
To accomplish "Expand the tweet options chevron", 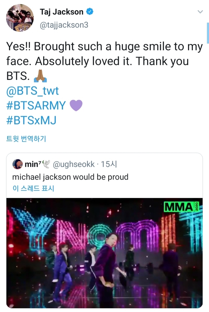I will pyautogui.click(x=200, y=12).
